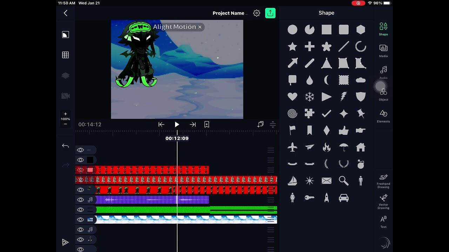
Task: Play the timeline preview
Action: (177, 124)
